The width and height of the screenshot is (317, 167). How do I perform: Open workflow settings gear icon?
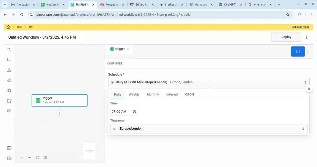coord(9,90)
